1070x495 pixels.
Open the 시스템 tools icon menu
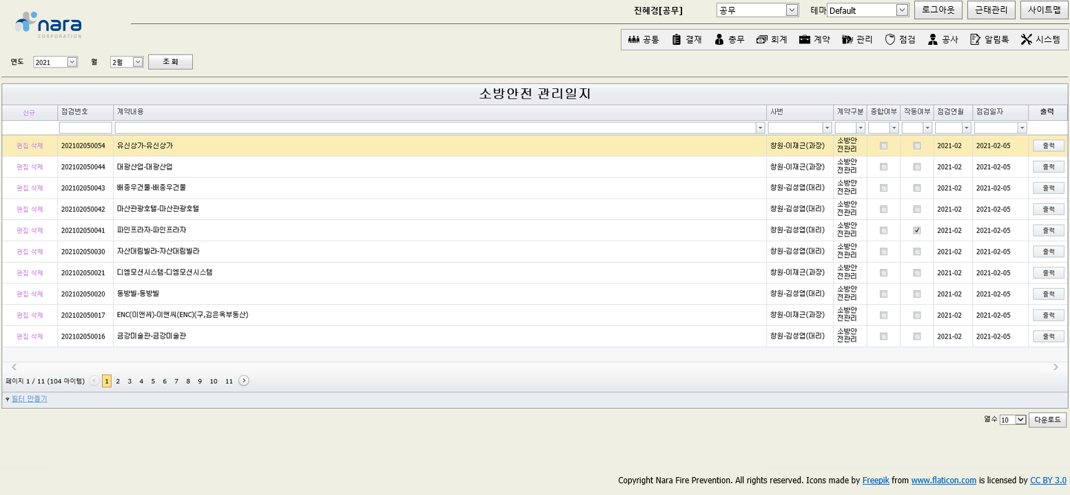click(x=1026, y=40)
